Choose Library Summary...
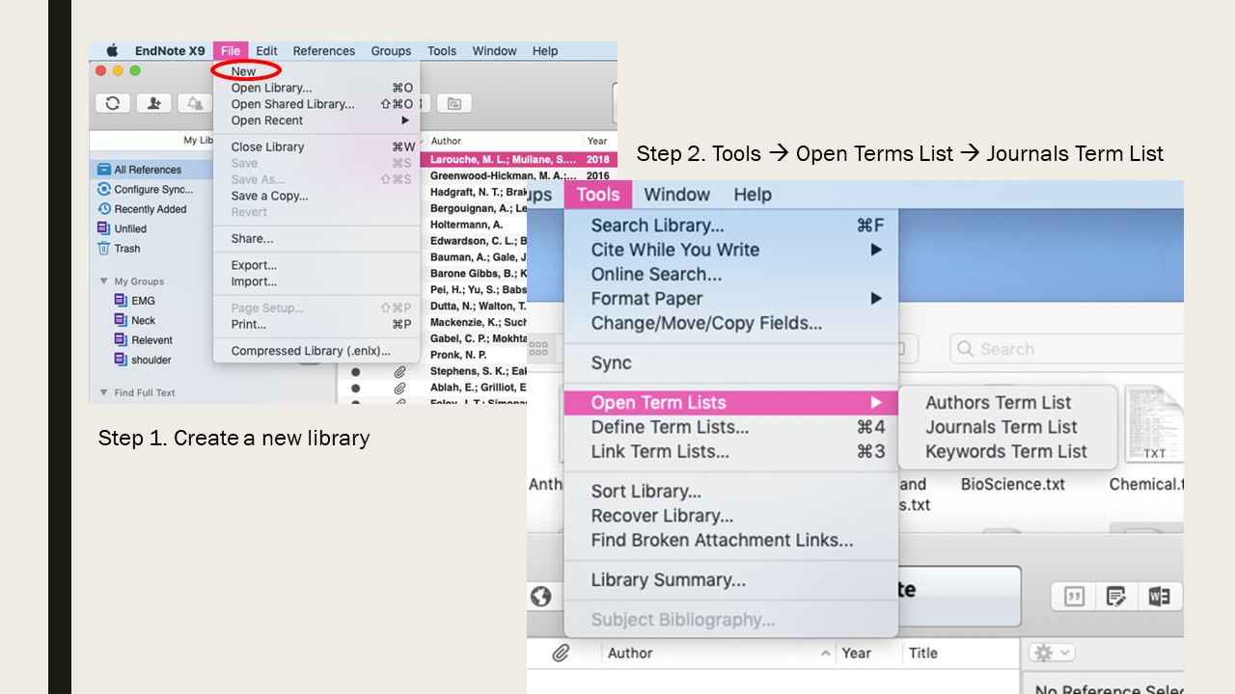Image resolution: width=1235 pixels, height=694 pixels. pos(731,580)
